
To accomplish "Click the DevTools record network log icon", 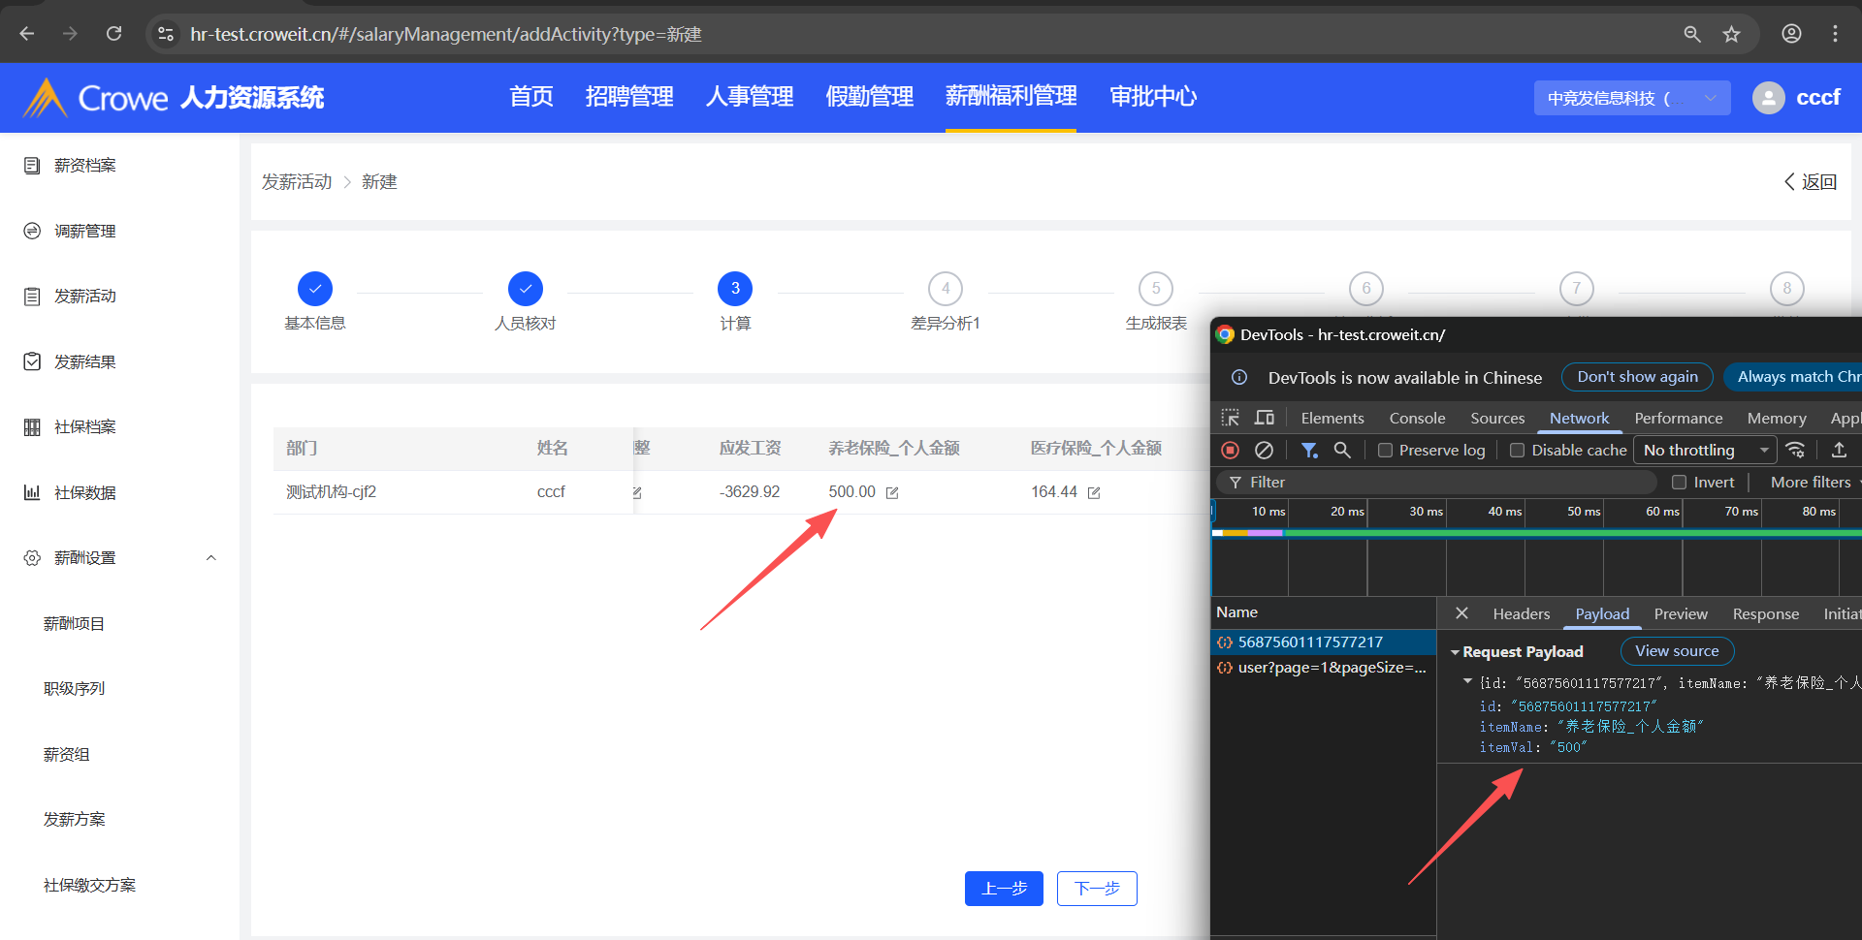I will coord(1231,450).
